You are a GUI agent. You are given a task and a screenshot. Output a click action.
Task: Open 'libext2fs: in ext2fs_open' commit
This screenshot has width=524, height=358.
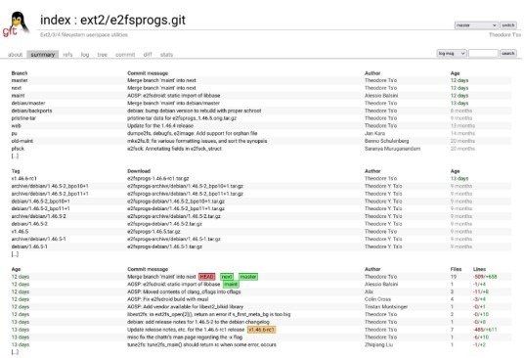[209, 315]
